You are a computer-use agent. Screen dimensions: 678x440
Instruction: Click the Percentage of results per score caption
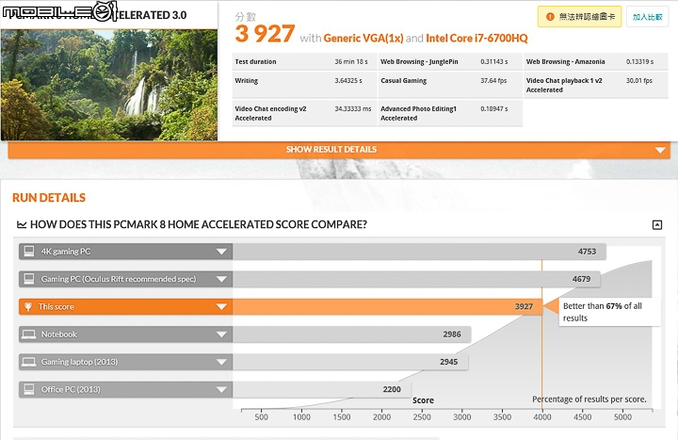[x=589, y=399]
